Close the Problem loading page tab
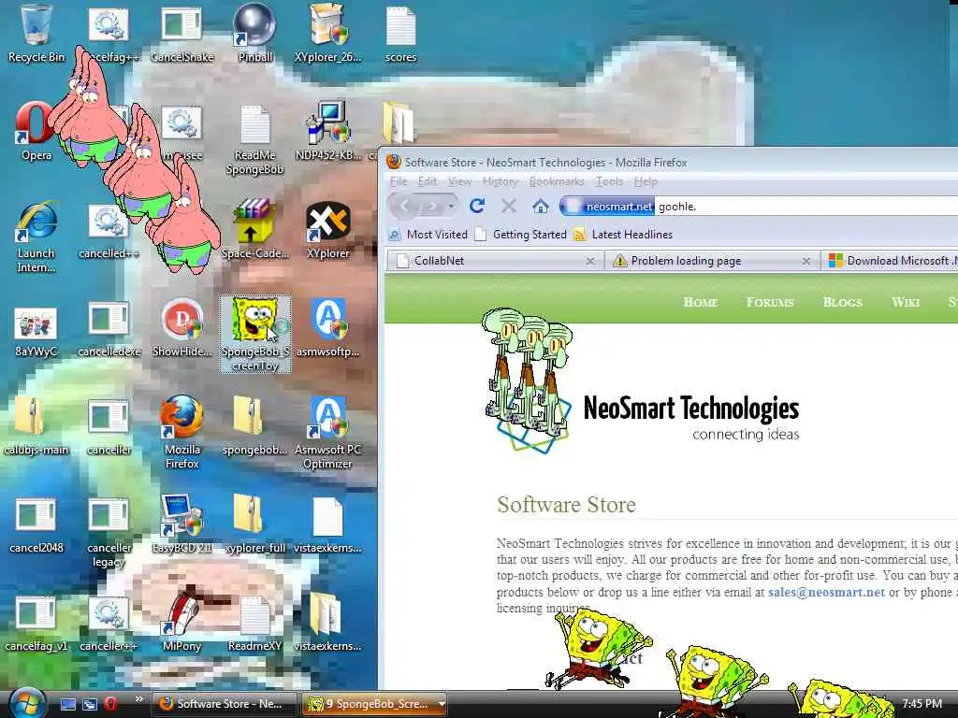Screen dimensions: 958x718 [806, 262]
